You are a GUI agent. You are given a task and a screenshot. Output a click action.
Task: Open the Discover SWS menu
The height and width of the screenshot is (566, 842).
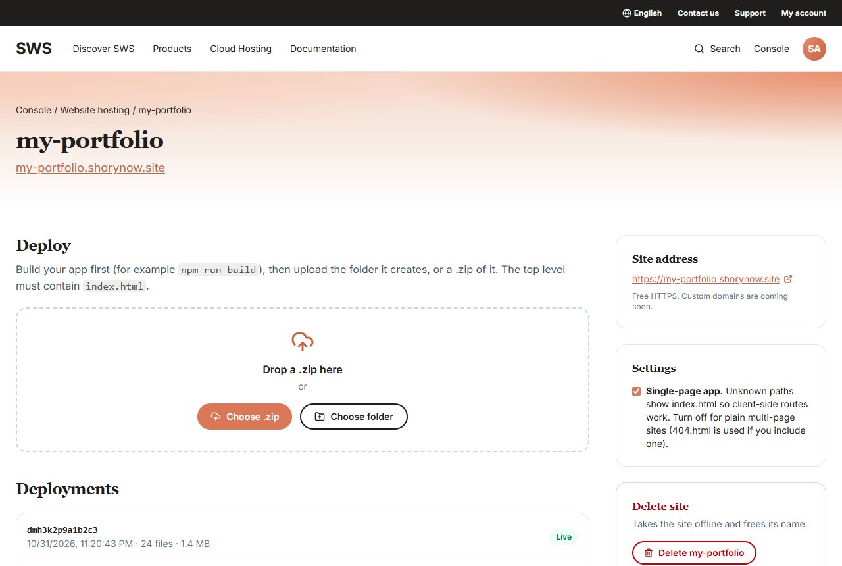coord(103,49)
